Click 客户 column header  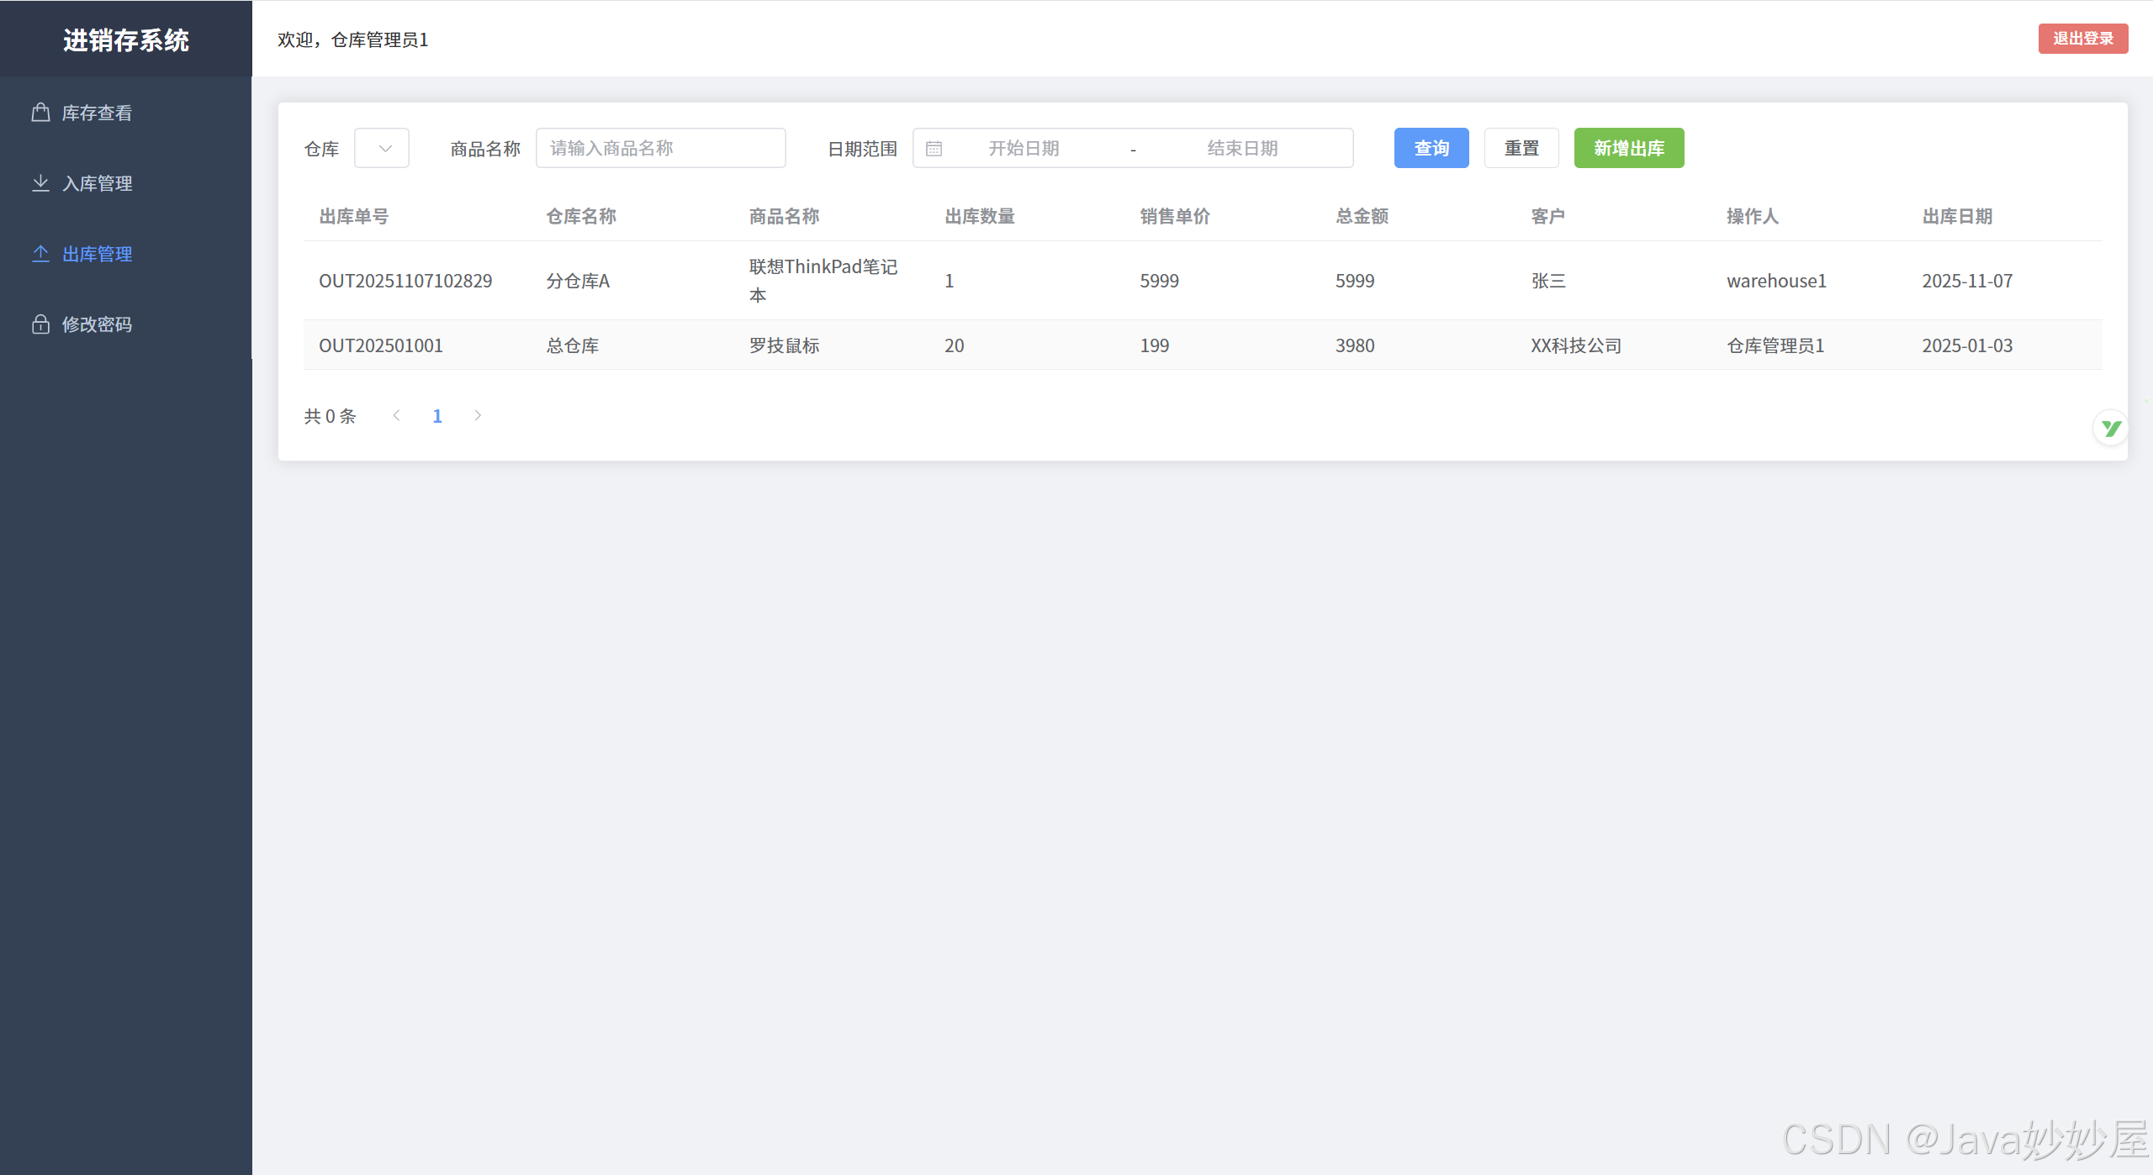coord(1548,216)
